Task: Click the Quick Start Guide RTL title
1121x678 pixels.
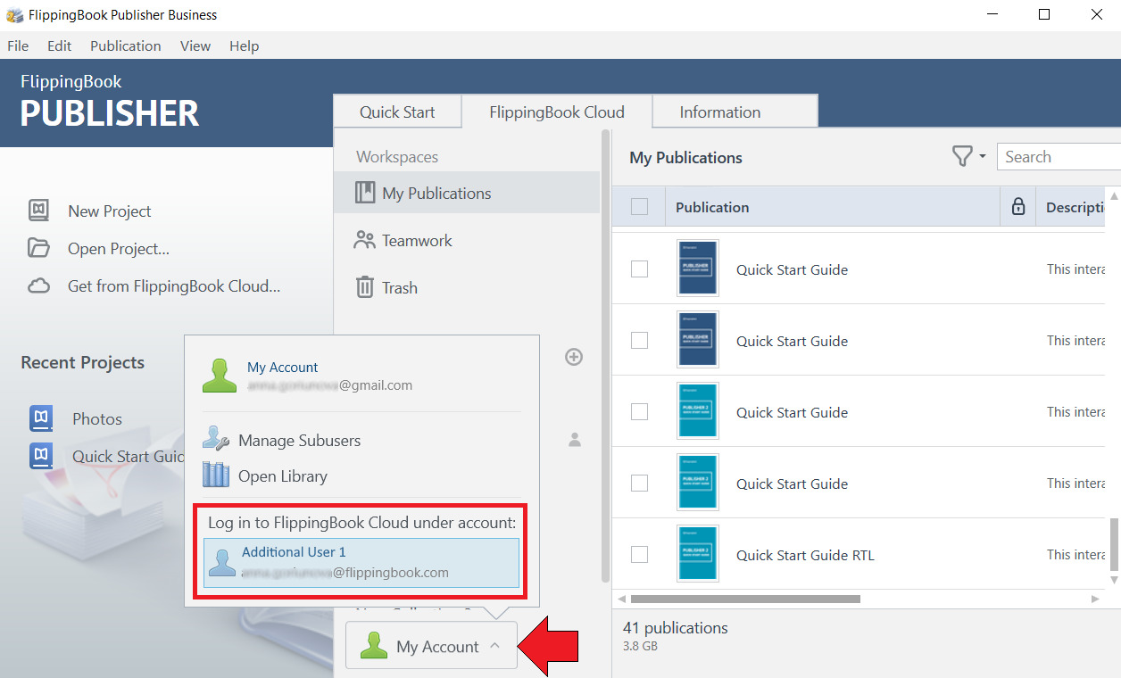Action: point(805,555)
